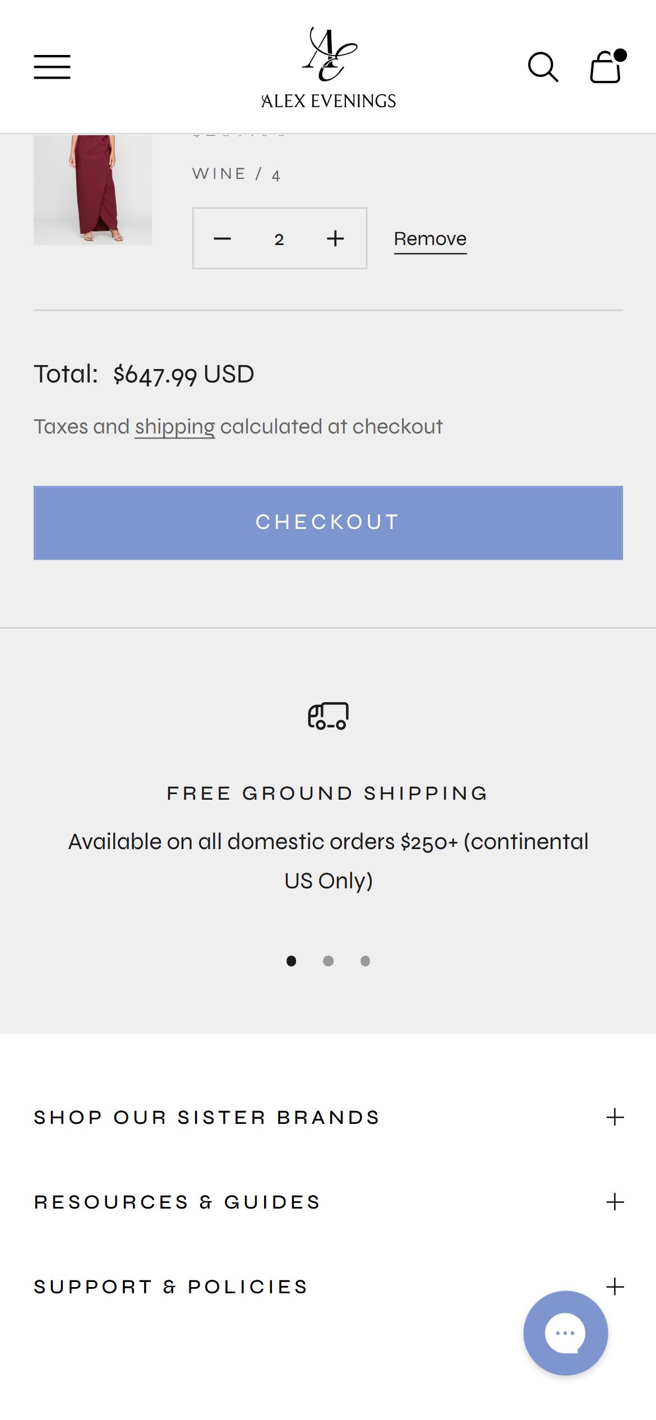Remove the wine dress from cart

coord(430,239)
